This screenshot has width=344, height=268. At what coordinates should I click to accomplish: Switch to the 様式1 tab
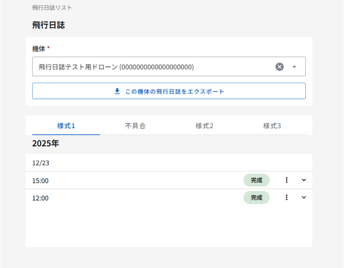(66, 126)
